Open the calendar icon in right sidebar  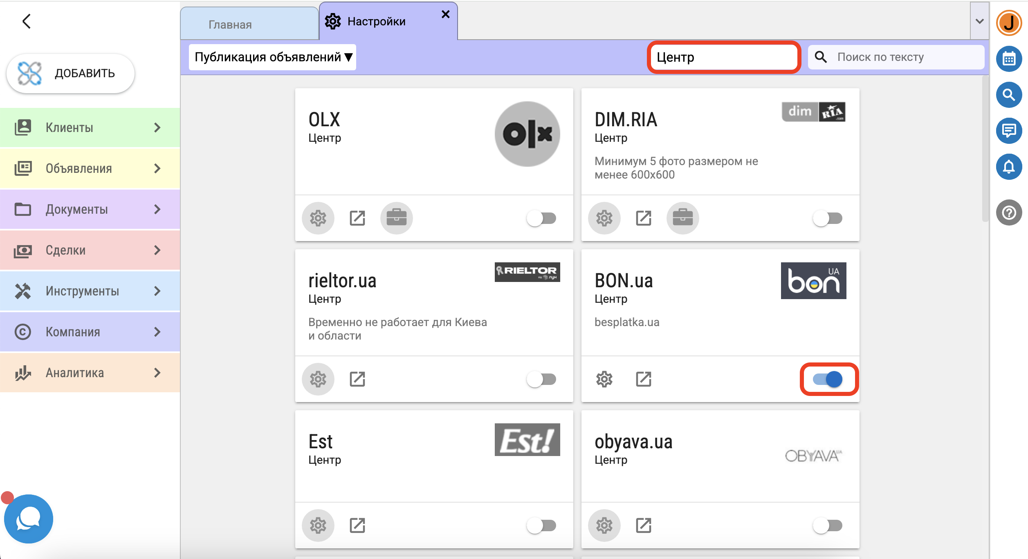(1009, 59)
